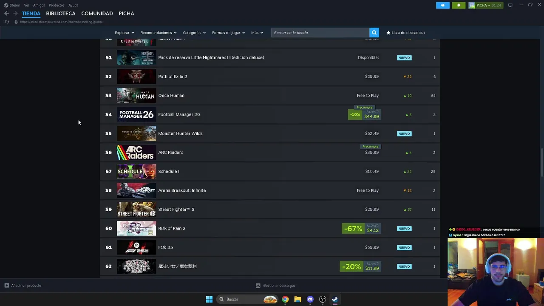Open File Explorer from the taskbar
Screen dimensions: 544x306
click(297, 299)
